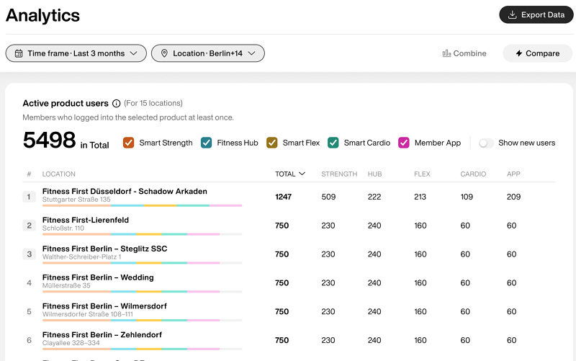The width and height of the screenshot is (576, 361).
Task: Open Fitness First Berlin – Steglitz SSC
Action: point(104,249)
